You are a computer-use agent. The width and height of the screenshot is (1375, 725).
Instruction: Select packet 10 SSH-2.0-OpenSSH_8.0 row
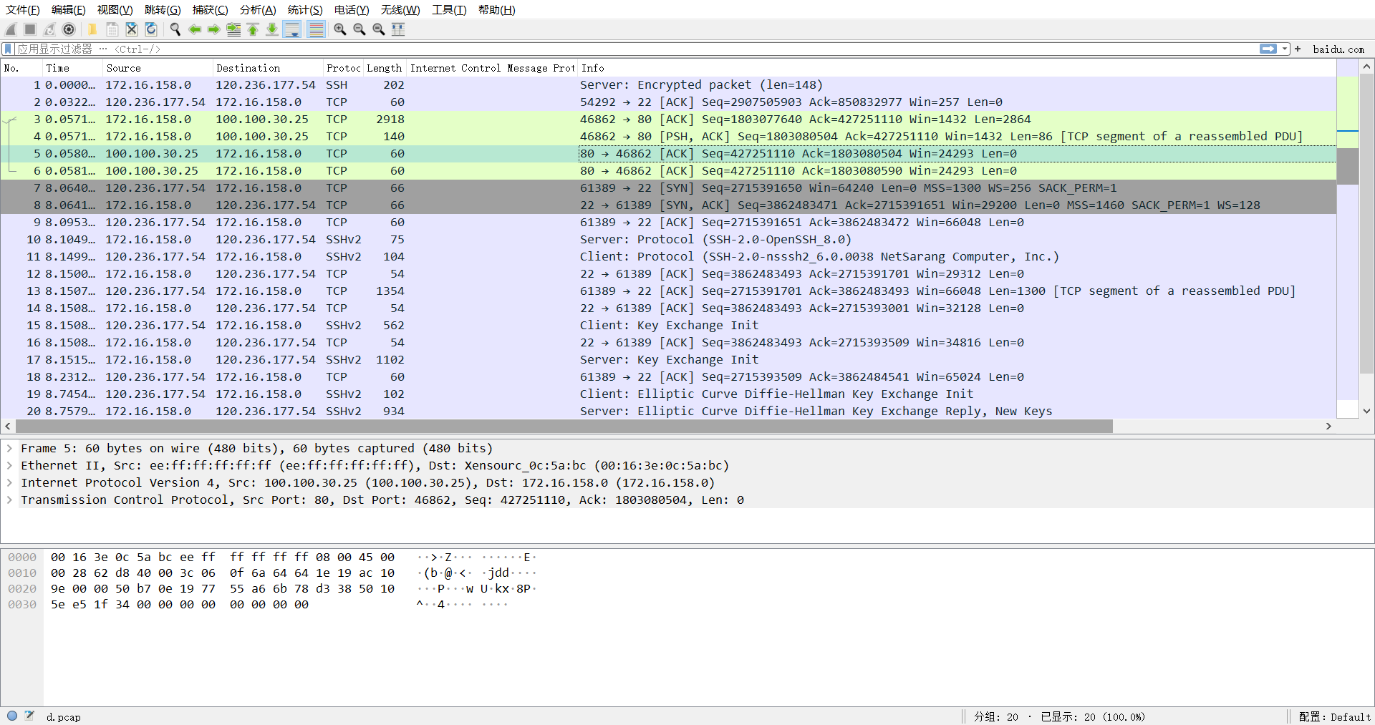pyautogui.click(x=668, y=239)
